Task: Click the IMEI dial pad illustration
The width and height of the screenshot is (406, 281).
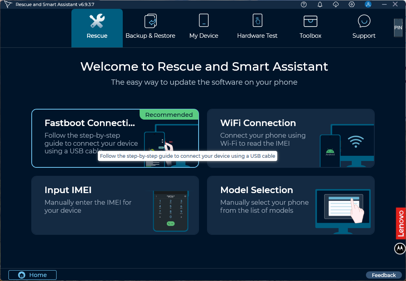Action: [171, 211]
